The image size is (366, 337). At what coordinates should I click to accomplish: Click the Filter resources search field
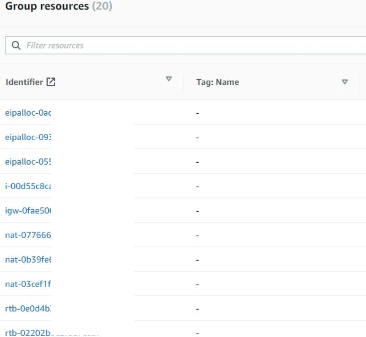[x=185, y=45]
